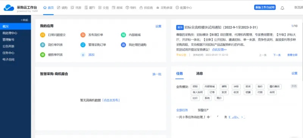Screen dimensions: 303x138
Task: Open the 物料 top navigation item
Action: tap(131, 8)
